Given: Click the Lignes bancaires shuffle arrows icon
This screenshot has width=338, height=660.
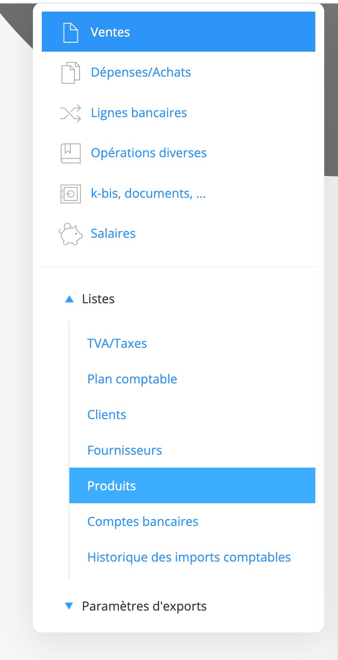Looking at the screenshot, I should [x=71, y=113].
